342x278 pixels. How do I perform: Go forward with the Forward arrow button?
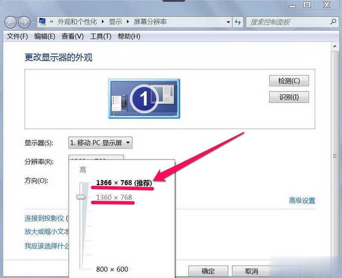pyautogui.click(x=24, y=22)
